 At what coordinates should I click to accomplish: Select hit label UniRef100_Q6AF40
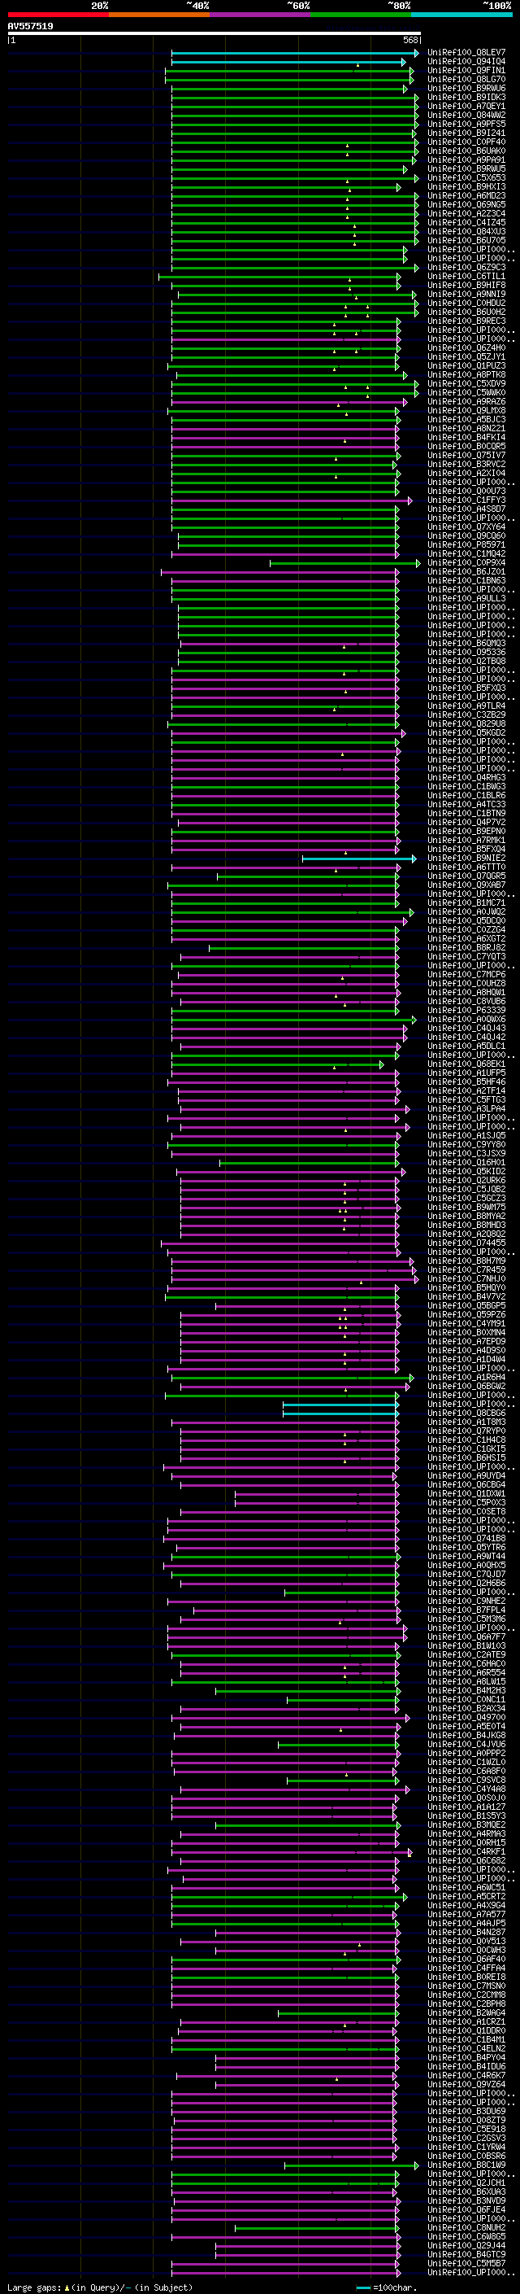point(466,1960)
